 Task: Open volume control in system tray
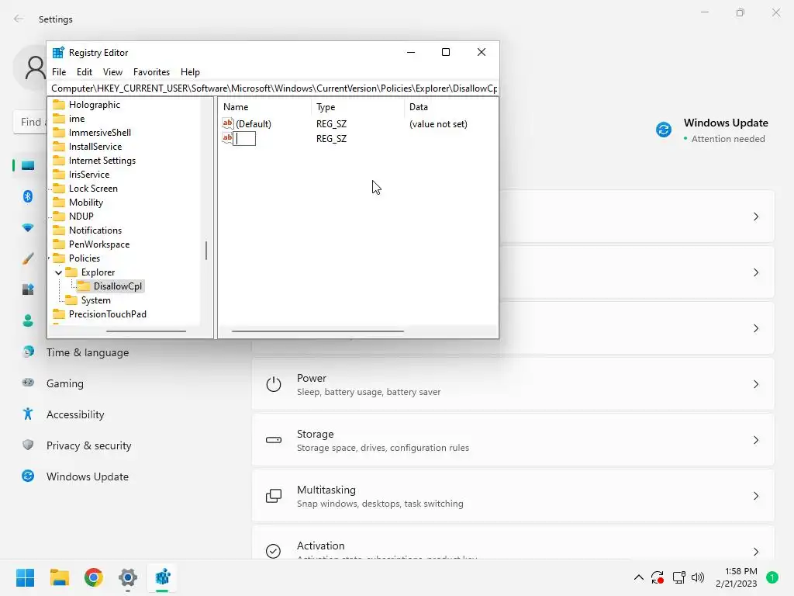coord(698,577)
